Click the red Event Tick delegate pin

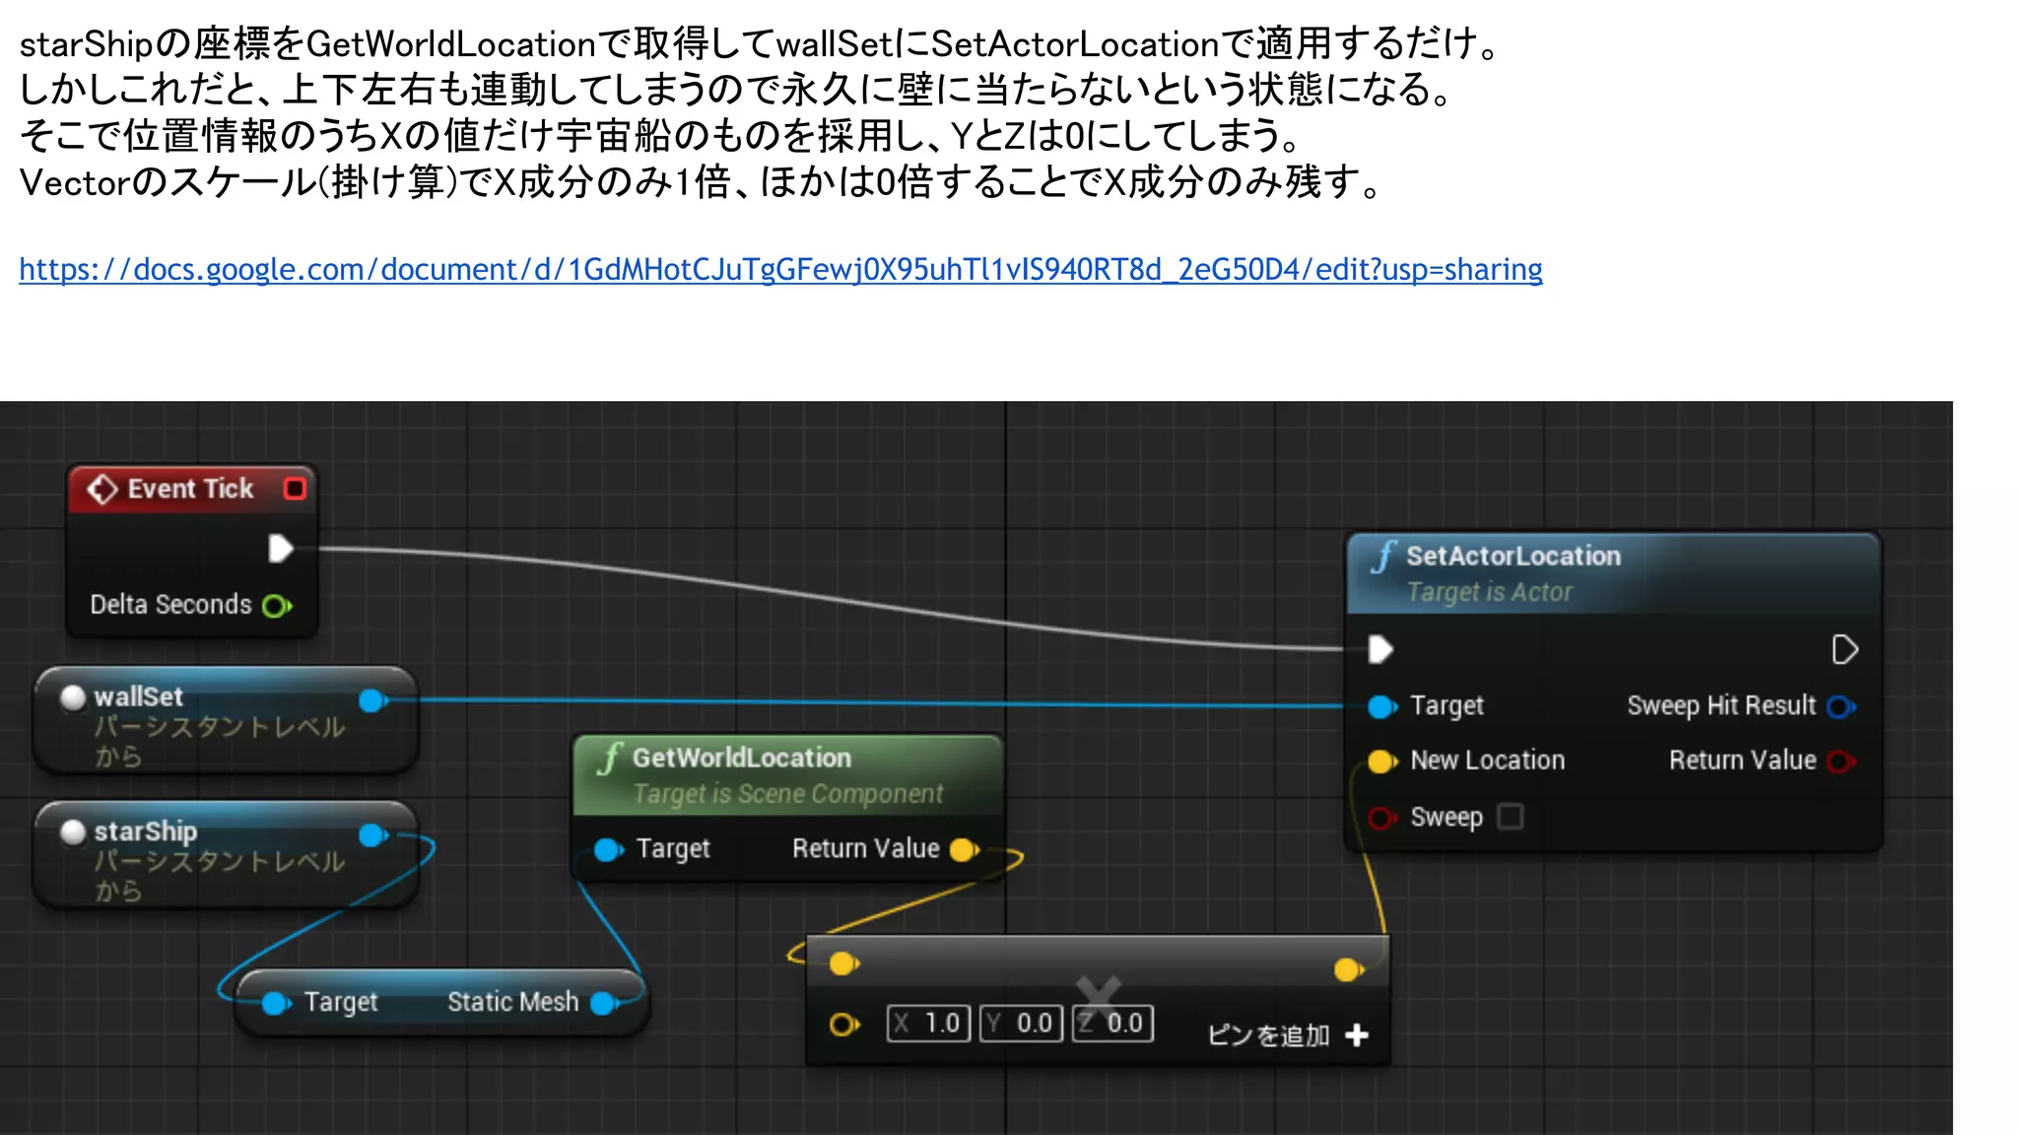click(x=295, y=489)
